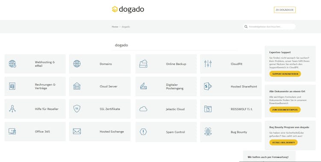Viewport: 321px width, 162px height.
Task: Click the search magnifier icon
Action: coord(246,27)
